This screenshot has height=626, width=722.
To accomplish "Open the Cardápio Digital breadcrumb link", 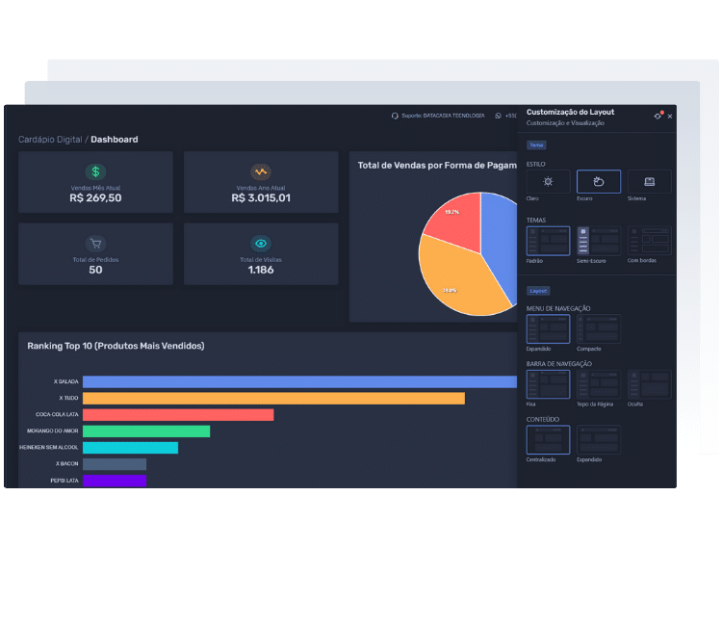I will pos(50,140).
